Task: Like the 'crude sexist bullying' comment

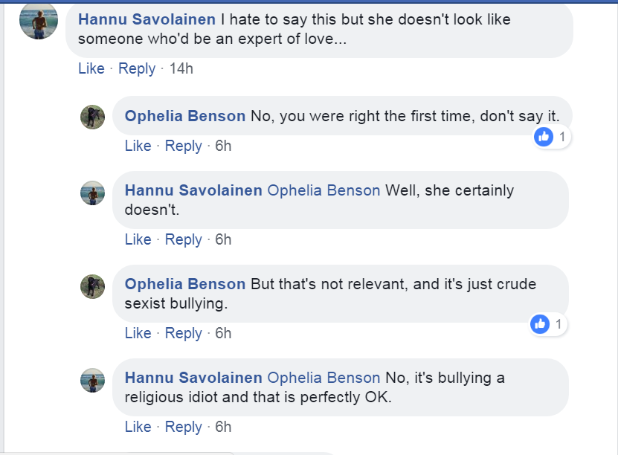Action: coord(138,333)
